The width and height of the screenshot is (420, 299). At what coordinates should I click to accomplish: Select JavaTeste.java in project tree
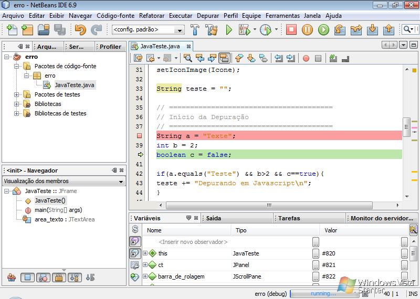coord(74,85)
